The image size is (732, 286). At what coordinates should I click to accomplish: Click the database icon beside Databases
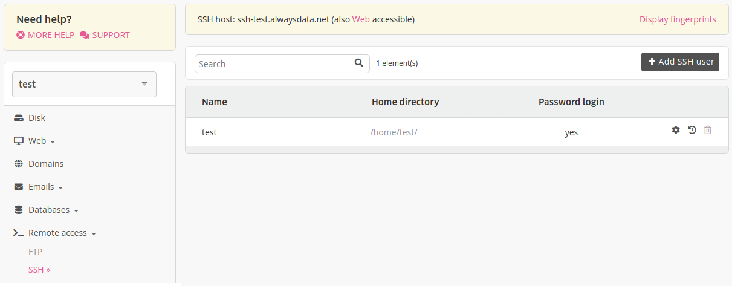point(19,210)
